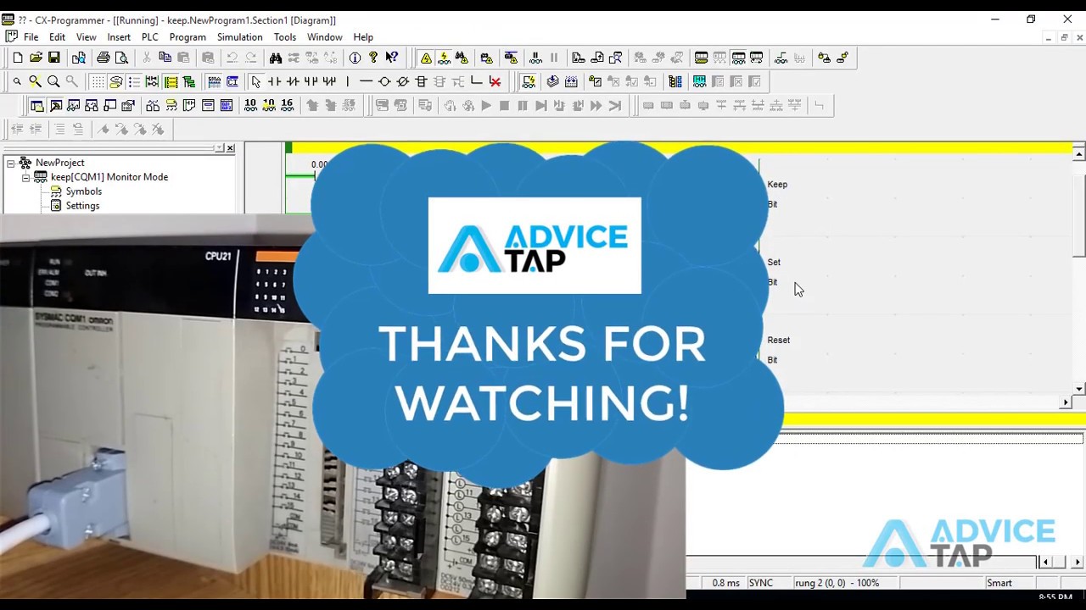Click the 'Keep' label in diagram
1086x610 pixels.
click(x=777, y=185)
